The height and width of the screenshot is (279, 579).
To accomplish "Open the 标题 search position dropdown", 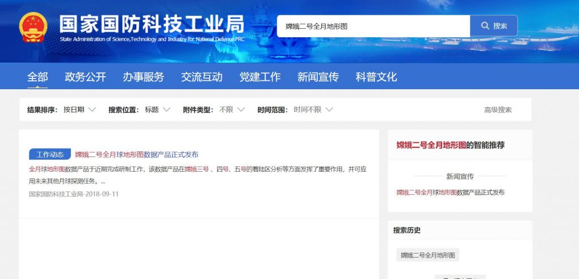I will (157, 110).
